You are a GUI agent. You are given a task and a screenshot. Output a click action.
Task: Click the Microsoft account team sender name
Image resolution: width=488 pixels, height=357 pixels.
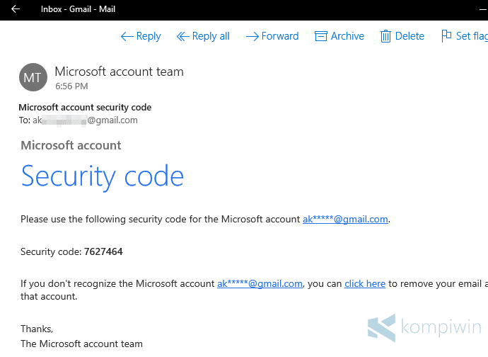(119, 72)
